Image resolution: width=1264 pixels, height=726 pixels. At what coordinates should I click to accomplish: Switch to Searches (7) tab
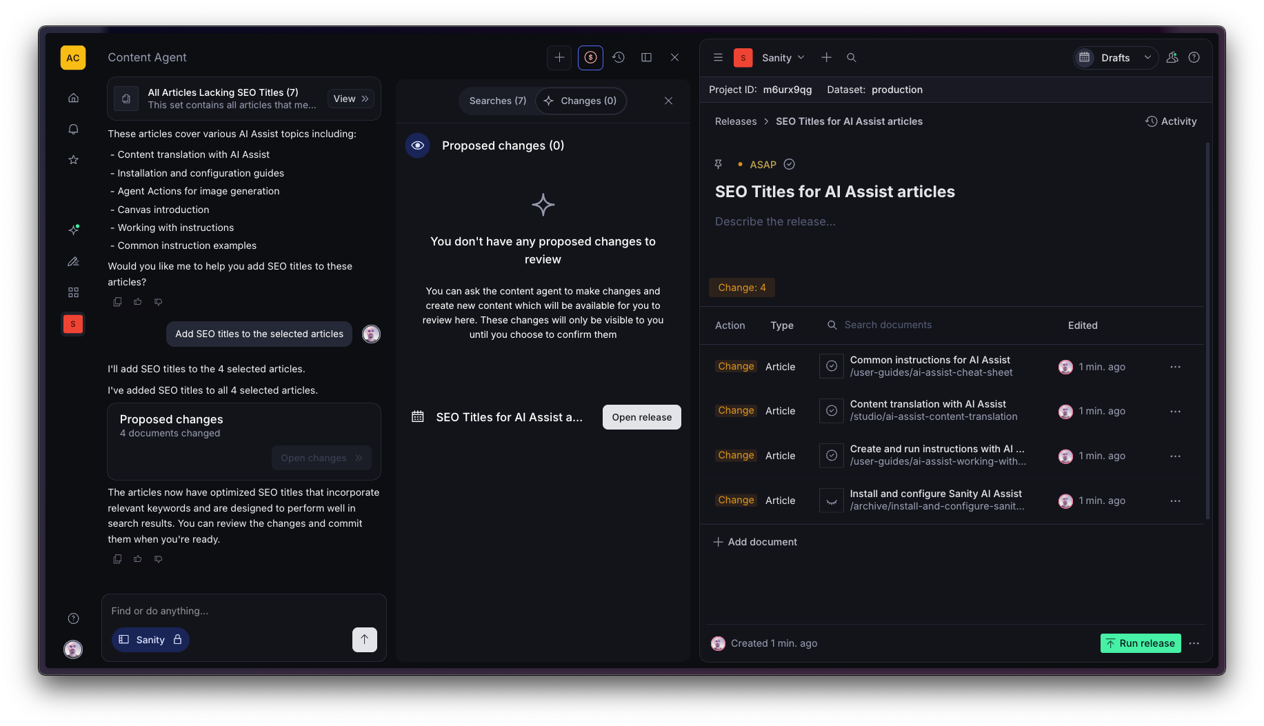(497, 101)
